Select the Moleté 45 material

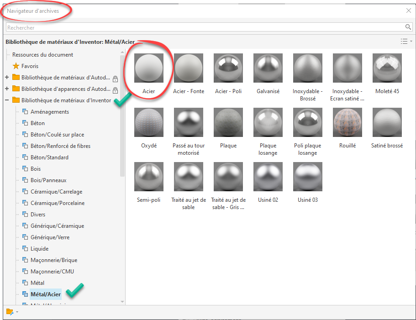coord(387,68)
